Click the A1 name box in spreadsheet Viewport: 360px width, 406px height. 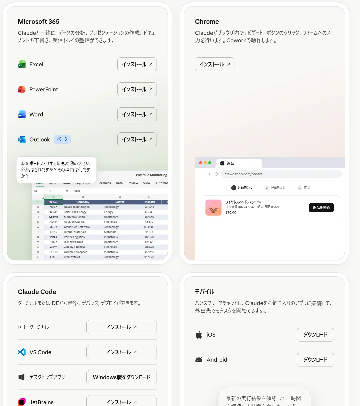43,191
